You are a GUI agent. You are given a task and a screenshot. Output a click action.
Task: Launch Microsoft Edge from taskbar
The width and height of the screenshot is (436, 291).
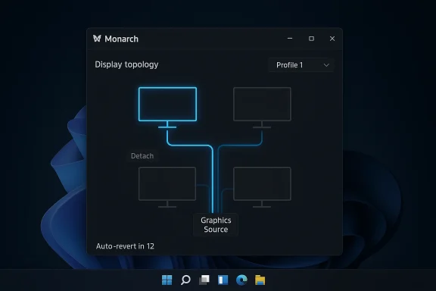tap(241, 280)
